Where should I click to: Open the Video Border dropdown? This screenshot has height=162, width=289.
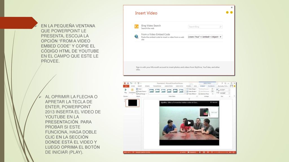tap(191, 91)
